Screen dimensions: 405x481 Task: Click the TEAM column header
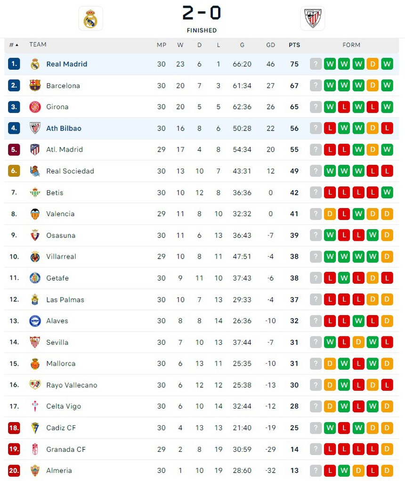point(38,45)
